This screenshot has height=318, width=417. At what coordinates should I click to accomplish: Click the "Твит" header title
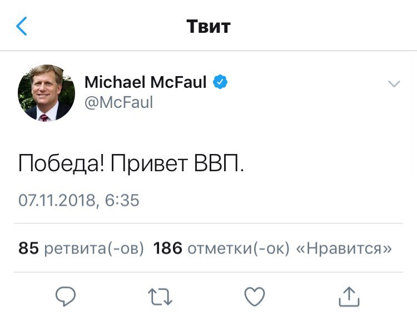[x=208, y=26]
